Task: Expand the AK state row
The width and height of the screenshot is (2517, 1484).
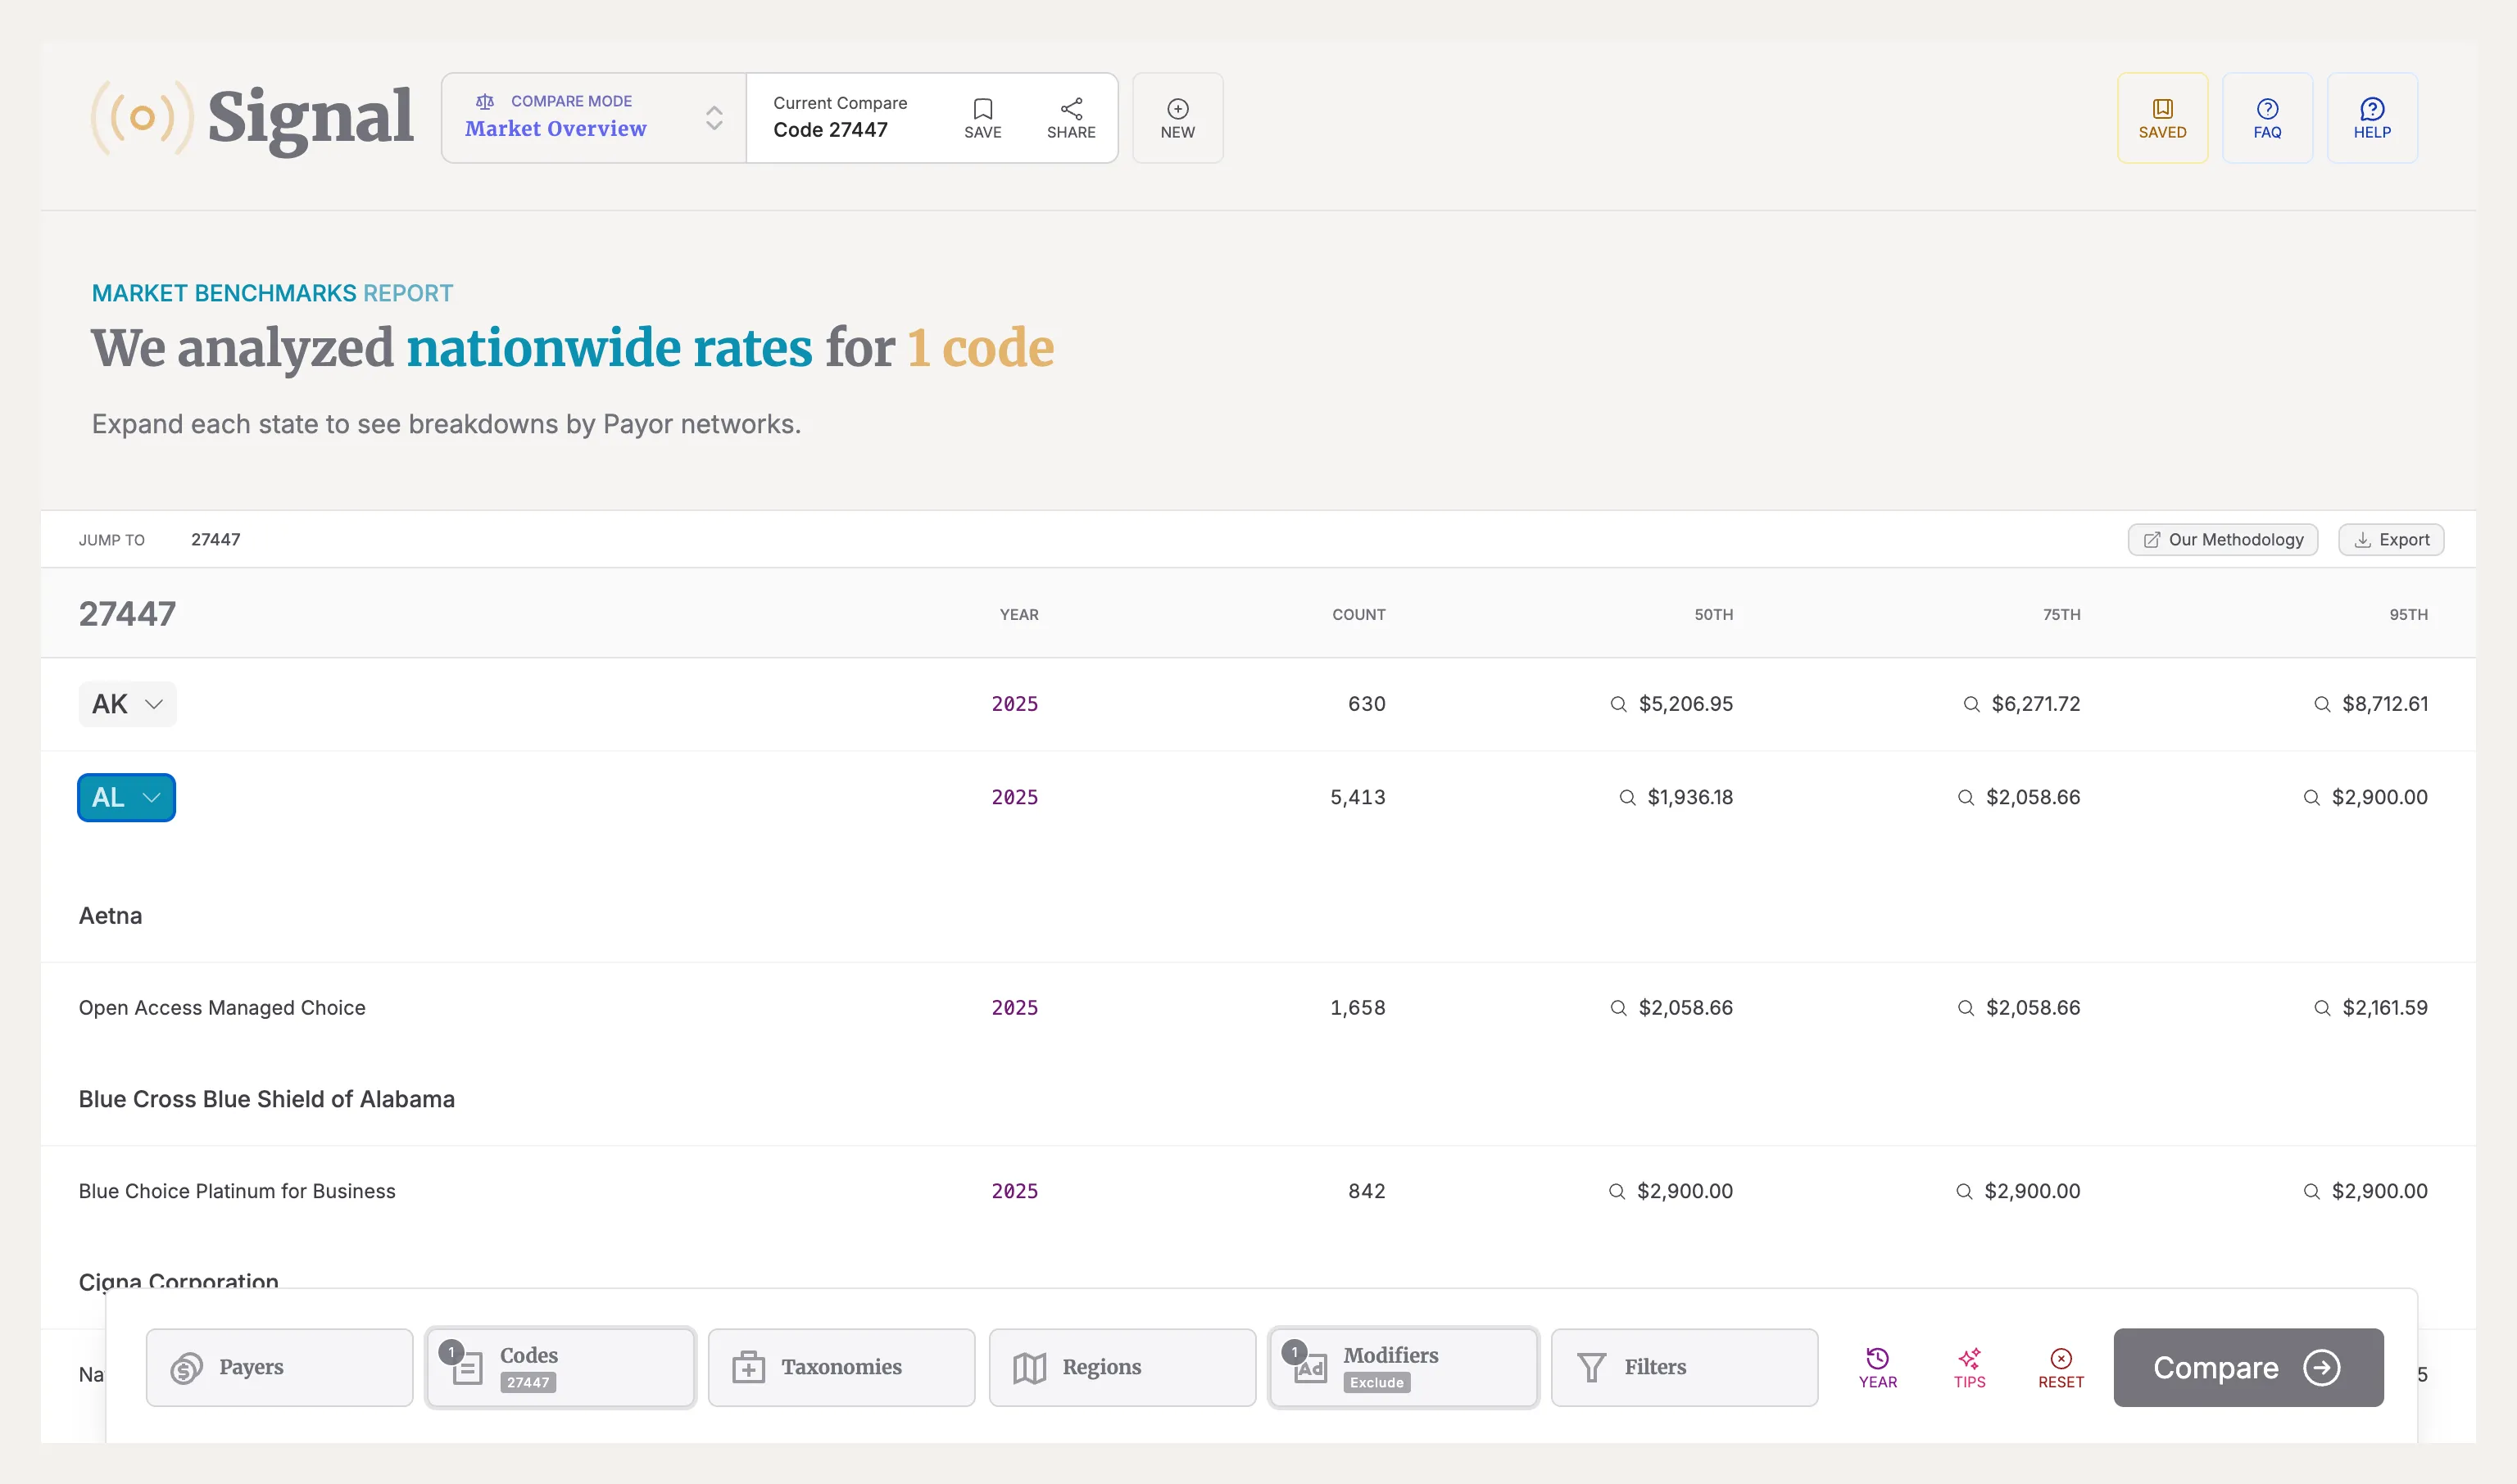Action: (x=127, y=704)
